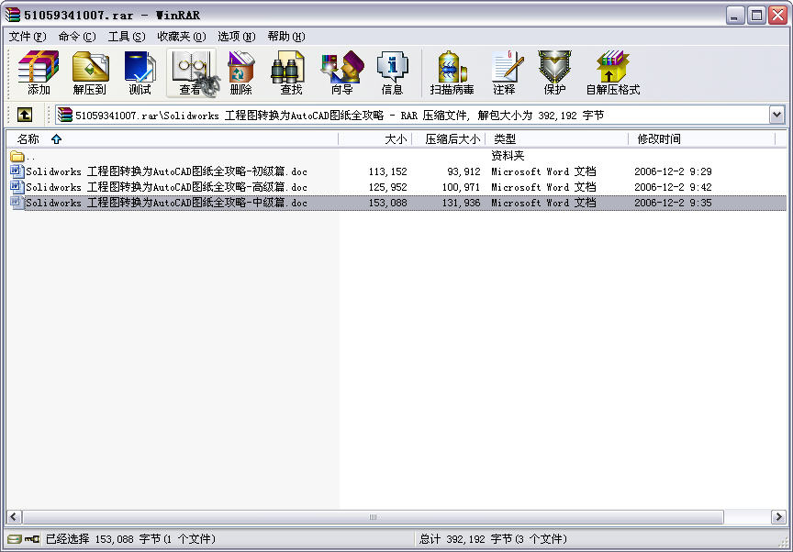
Task: Sort by 大小 column header
Action: pos(375,138)
